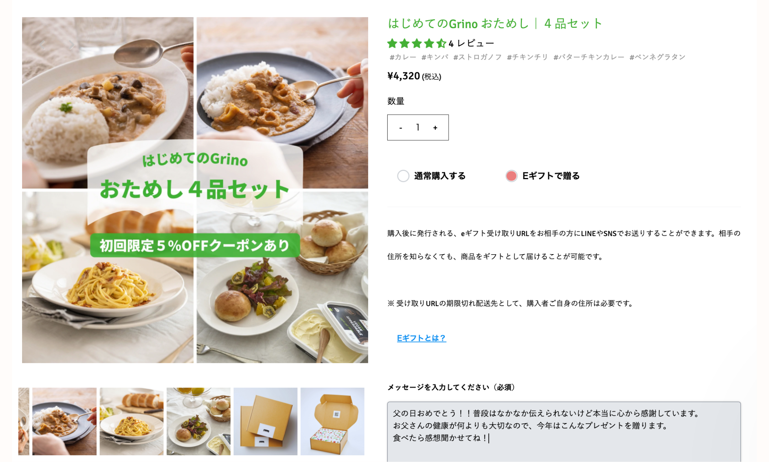This screenshot has height=462, width=769.
Task: Select Eギフトで贈る radio option
Action: [x=511, y=176]
